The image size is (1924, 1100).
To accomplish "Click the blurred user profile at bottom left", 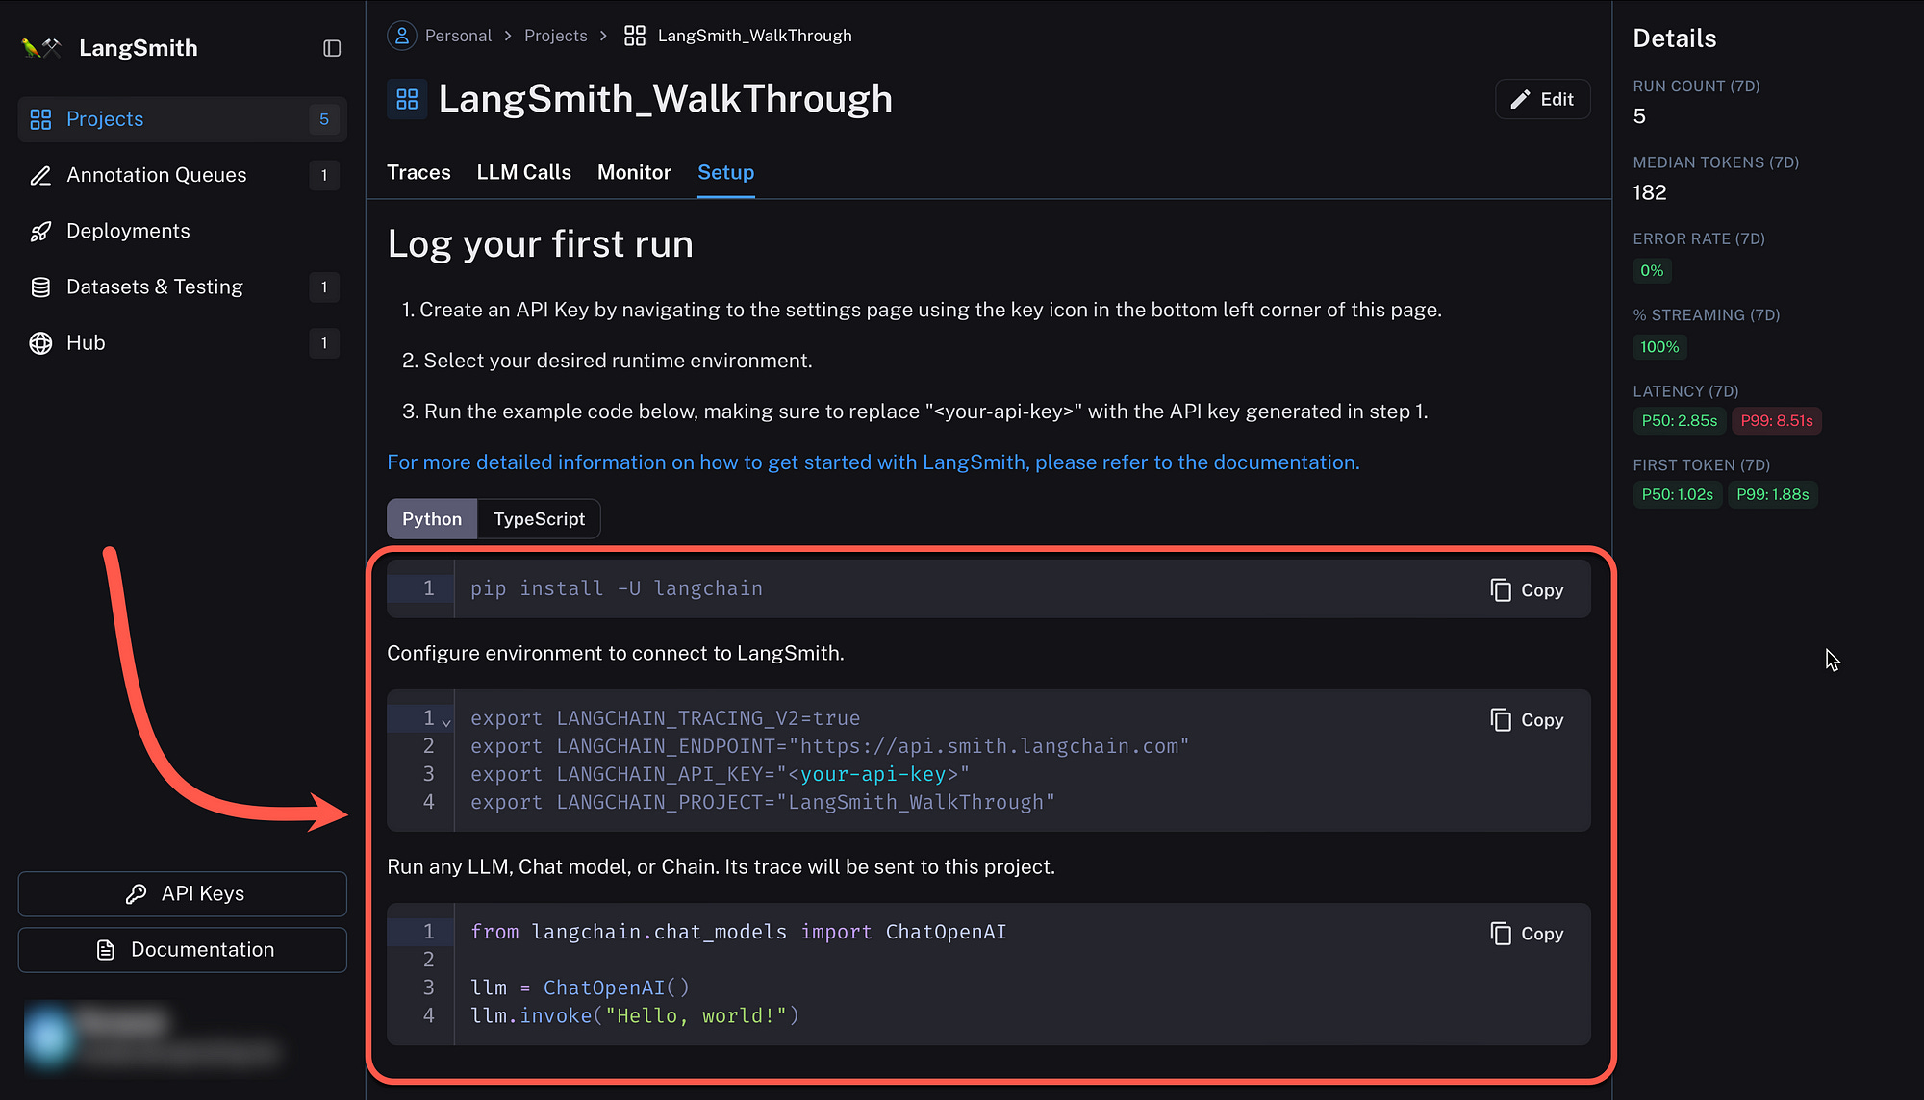I will coord(154,1037).
